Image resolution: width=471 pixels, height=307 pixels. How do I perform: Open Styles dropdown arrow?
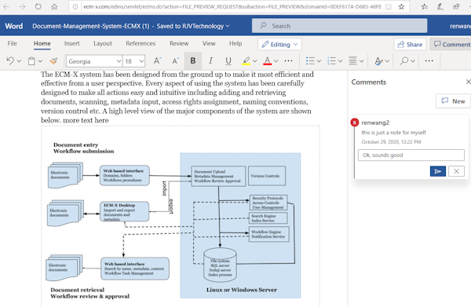(x=387, y=61)
